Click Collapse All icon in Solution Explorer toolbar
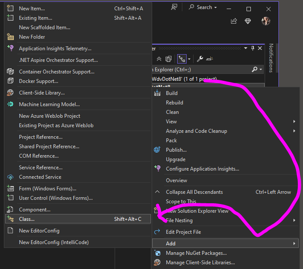Image resolution: width=303 pixels, height=269 pixels. click(159, 59)
